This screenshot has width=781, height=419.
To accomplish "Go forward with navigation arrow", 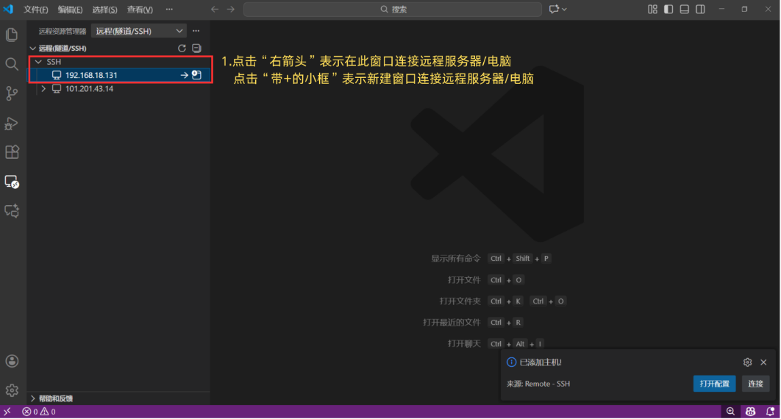I will coord(231,9).
